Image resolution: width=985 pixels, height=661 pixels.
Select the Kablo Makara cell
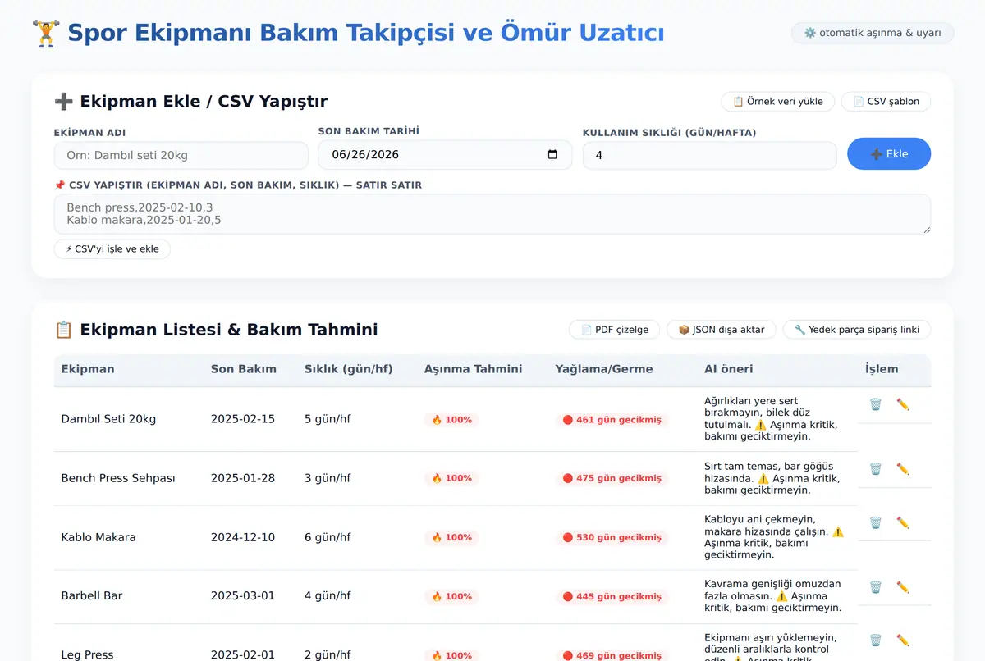[98, 537]
